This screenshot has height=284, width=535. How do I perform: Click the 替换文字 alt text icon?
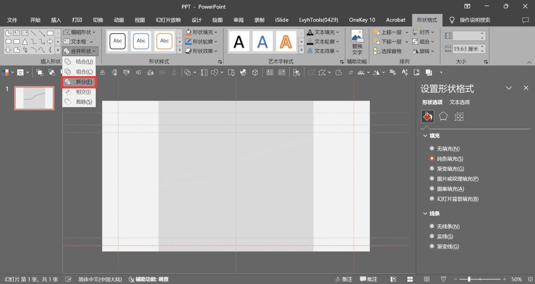(357, 42)
